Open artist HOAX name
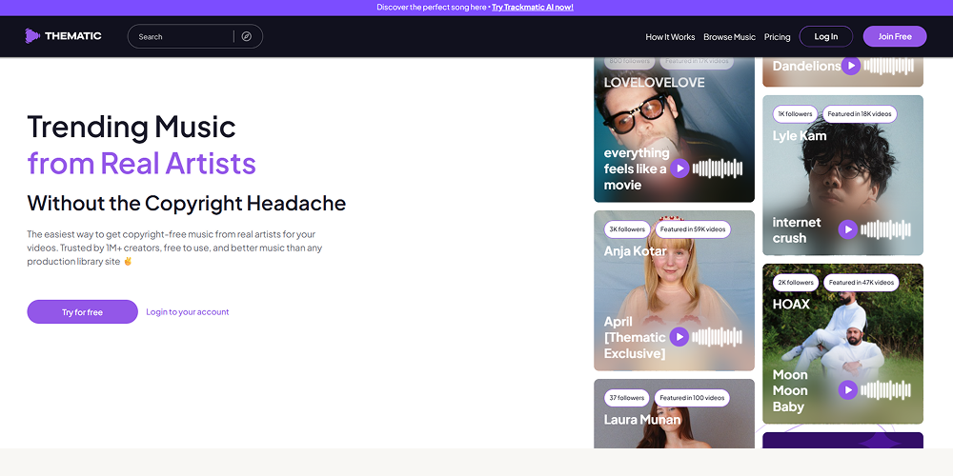The image size is (953, 476). [791, 305]
